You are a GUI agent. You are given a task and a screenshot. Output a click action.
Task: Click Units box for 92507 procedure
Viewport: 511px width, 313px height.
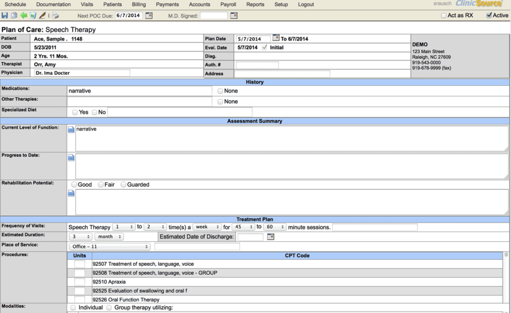79,264
